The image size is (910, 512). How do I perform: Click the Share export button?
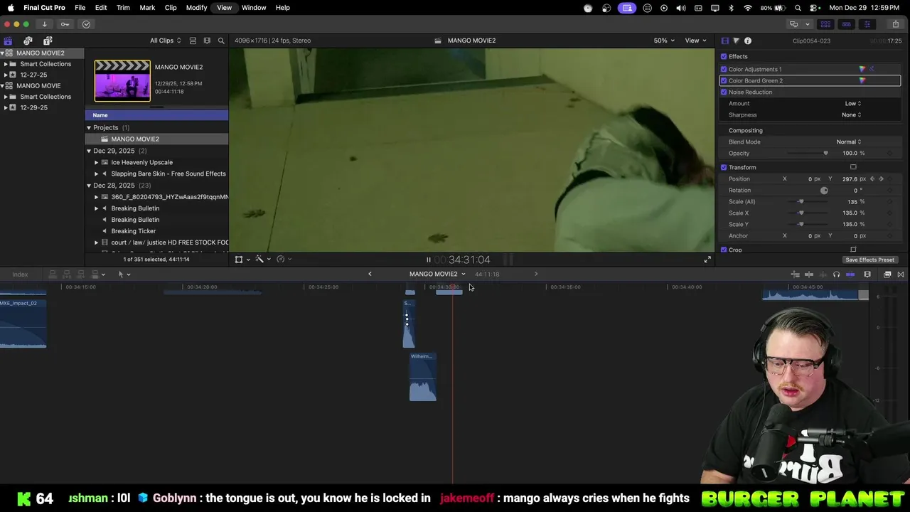pos(896,24)
